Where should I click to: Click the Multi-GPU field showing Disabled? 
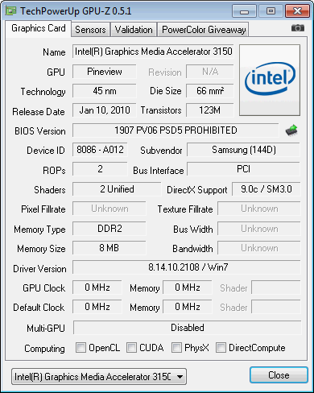(x=188, y=328)
